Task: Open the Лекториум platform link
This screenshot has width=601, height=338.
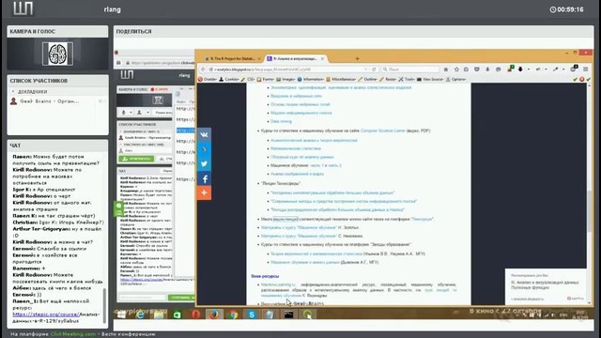Action: point(422,219)
